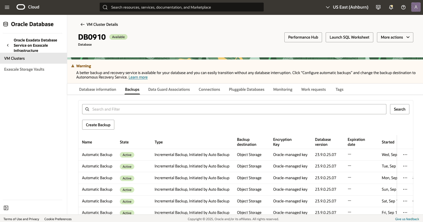
Task: Open the notifications bell
Action: (391, 7)
